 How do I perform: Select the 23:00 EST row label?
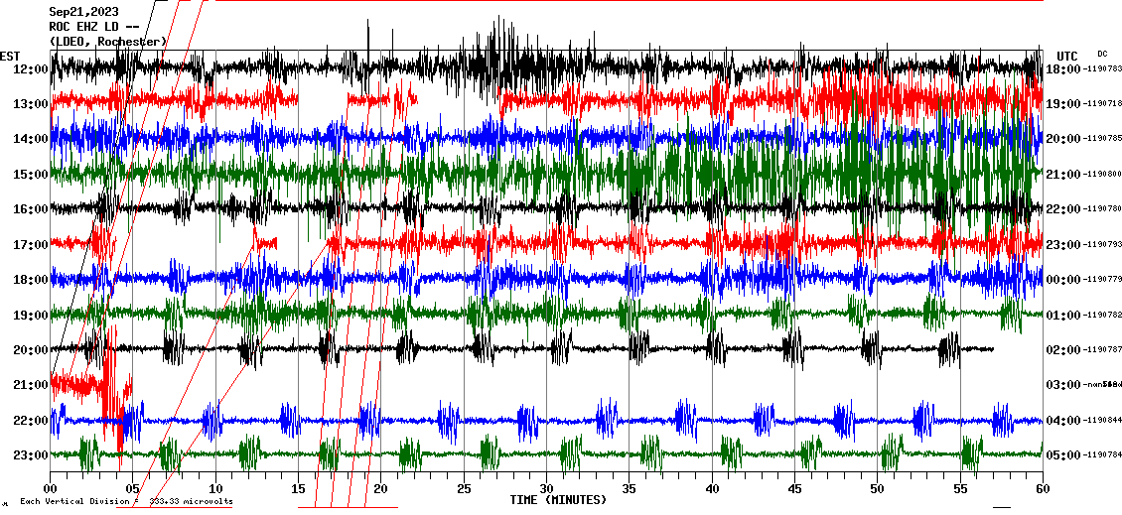click(31, 455)
